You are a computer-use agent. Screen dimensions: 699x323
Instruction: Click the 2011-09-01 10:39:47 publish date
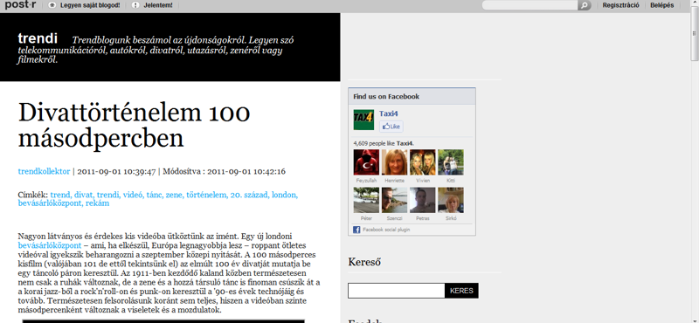[x=116, y=171]
